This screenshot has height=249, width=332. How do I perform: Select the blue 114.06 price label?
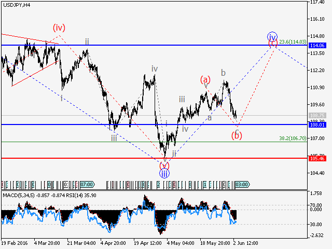(x=317, y=45)
